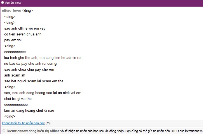Image resolution: width=203 pixels, height=134 pixels.
Task: Click the <ding> message next to offers_love
Action: point(27,11)
